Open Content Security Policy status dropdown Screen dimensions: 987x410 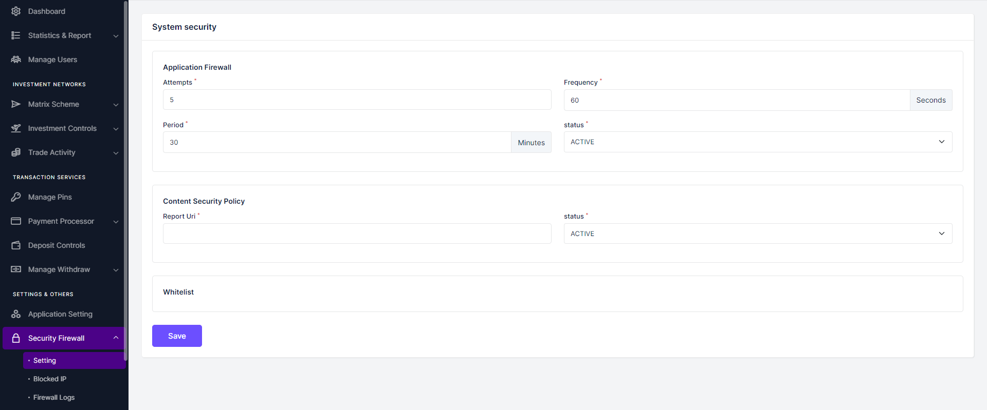(x=758, y=233)
